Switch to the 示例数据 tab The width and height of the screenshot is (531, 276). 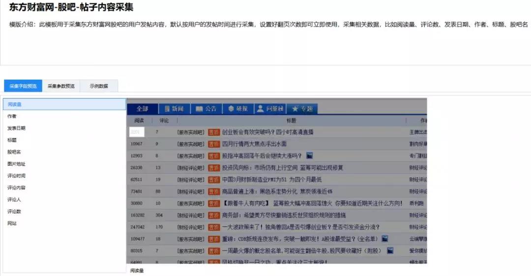pos(99,86)
